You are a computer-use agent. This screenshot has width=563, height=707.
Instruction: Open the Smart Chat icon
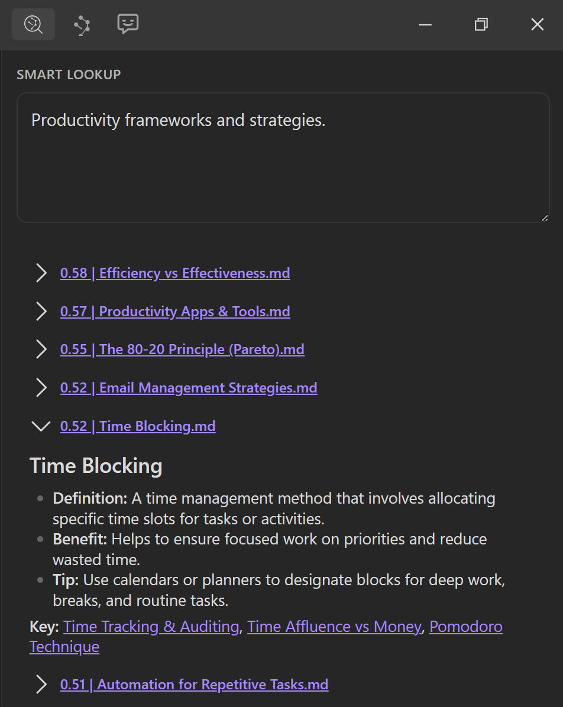(128, 24)
